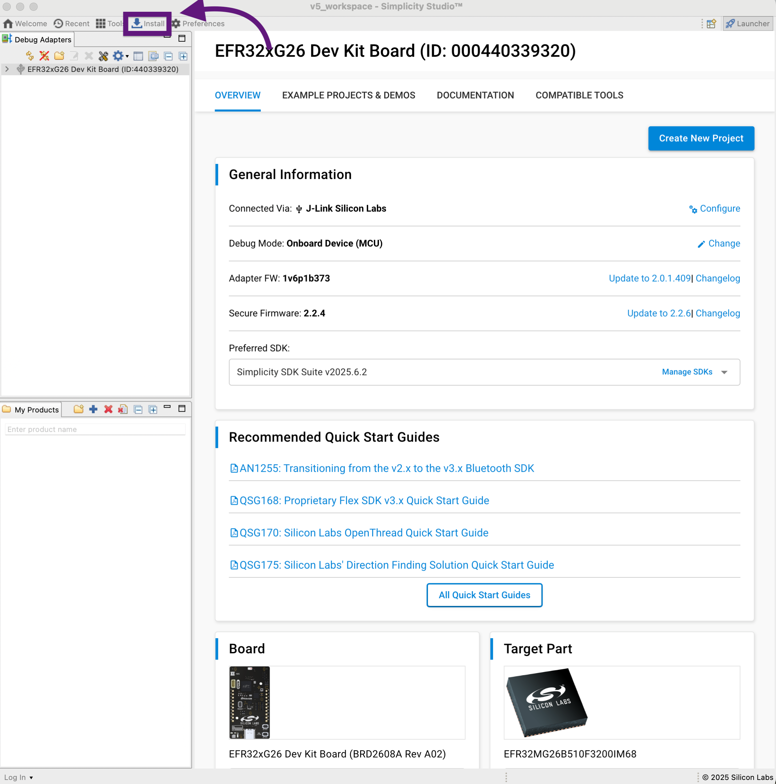Open the Recent list in the toolbar
The height and width of the screenshot is (784, 776).
click(x=72, y=24)
